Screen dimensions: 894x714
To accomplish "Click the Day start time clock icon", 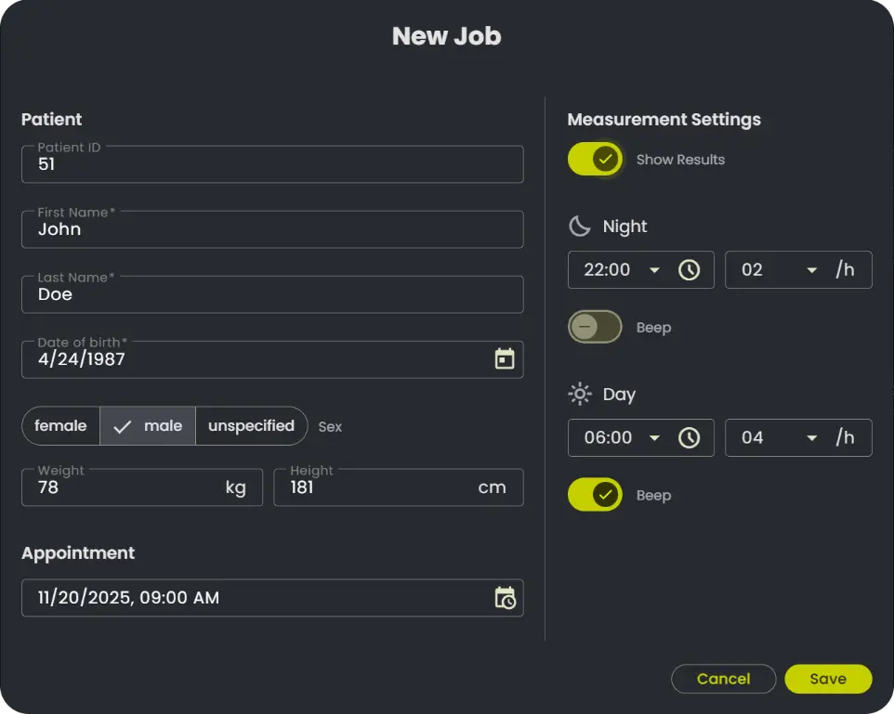I will [x=689, y=437].
